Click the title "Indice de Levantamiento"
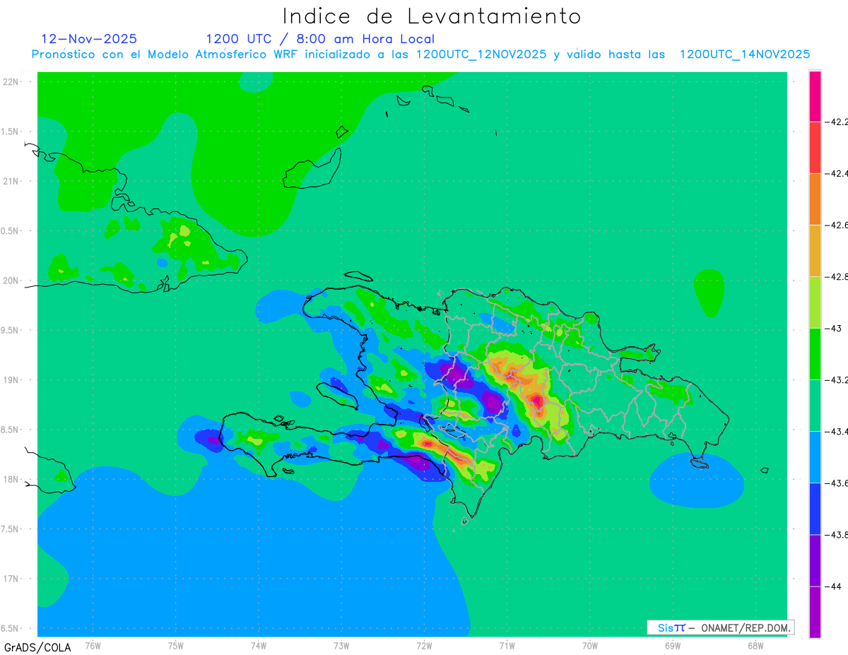The image size is (848, 655). (432, 16)
